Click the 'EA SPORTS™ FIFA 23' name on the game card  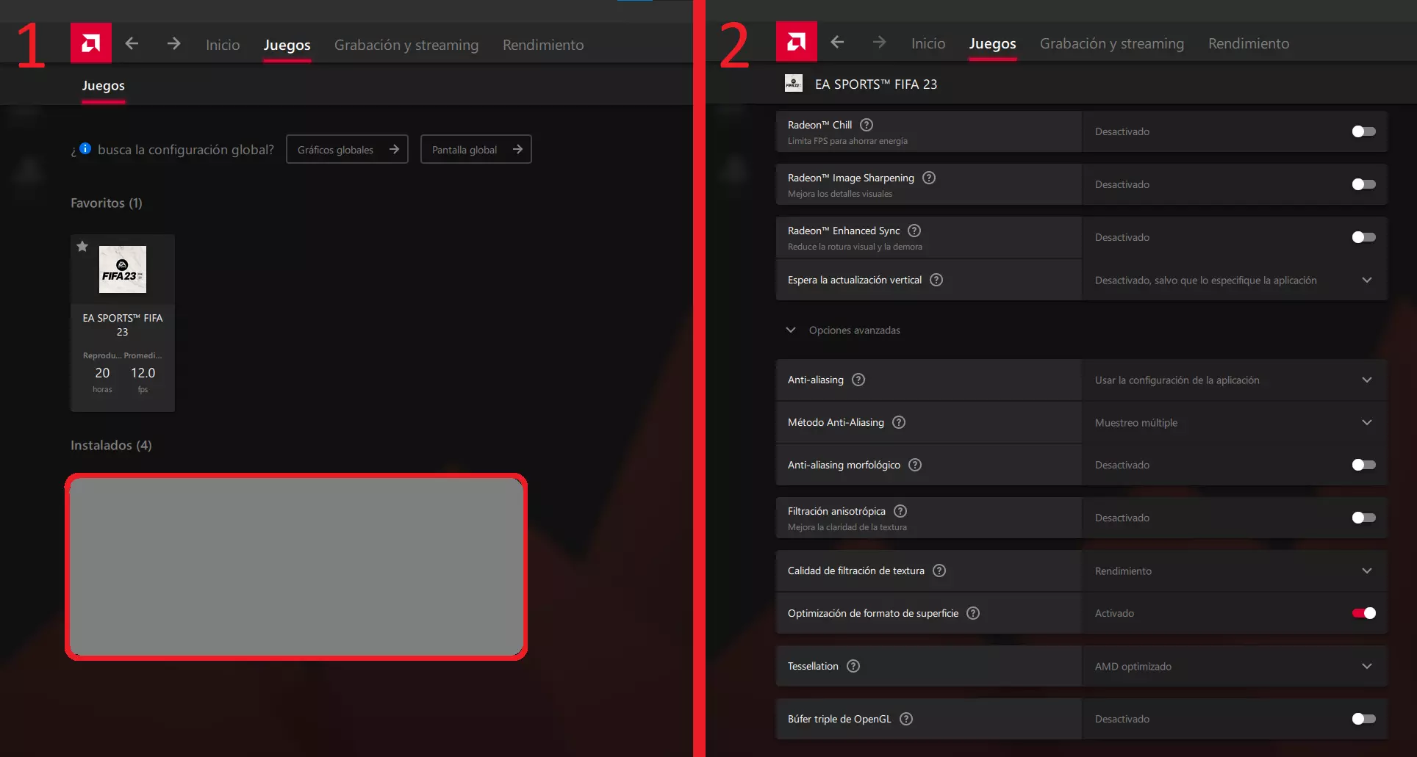123,325
